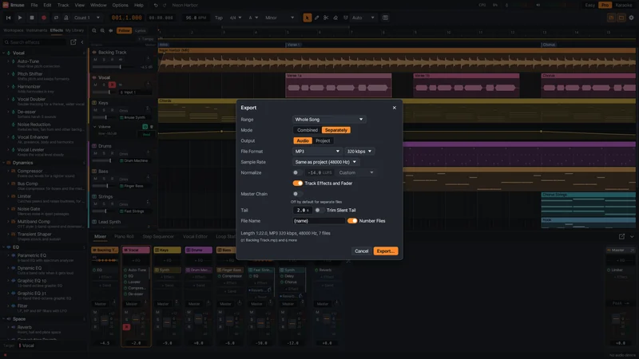Turn off Number Files toggle
The image size is (639, 359).
coord(352,221)
